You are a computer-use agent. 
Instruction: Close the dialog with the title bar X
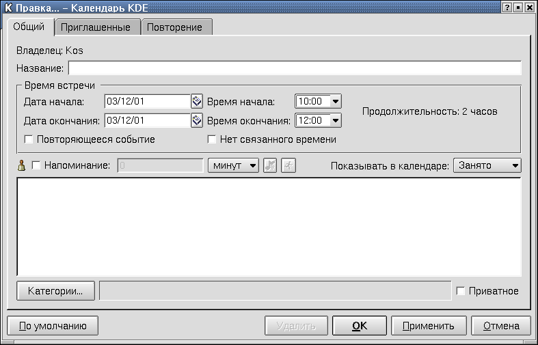(x=530, y=7)
